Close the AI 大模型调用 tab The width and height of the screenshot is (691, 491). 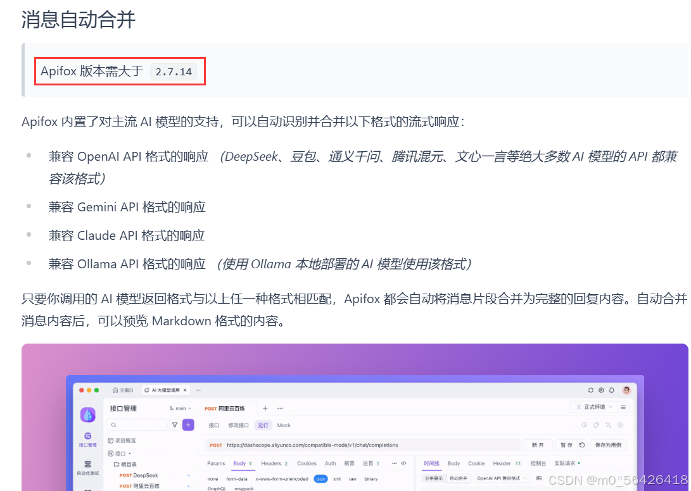185,390
